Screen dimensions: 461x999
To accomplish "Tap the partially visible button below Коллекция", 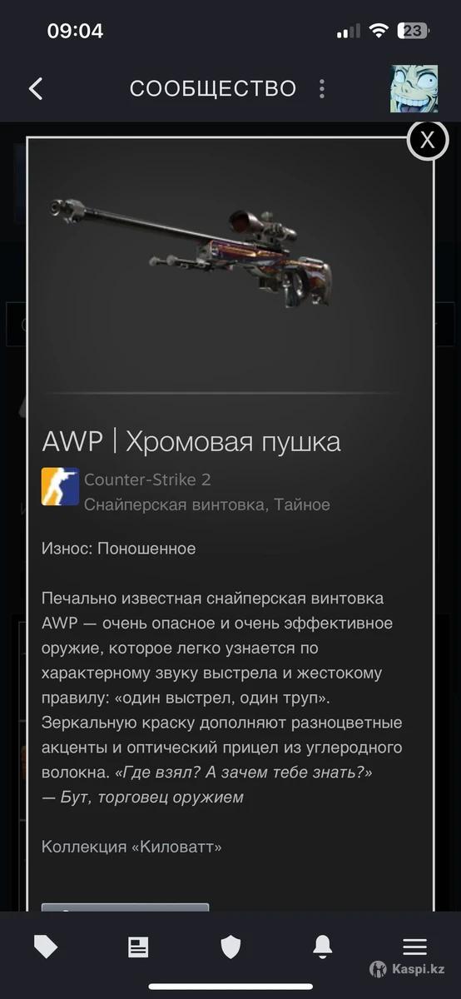I will [125, 907].
